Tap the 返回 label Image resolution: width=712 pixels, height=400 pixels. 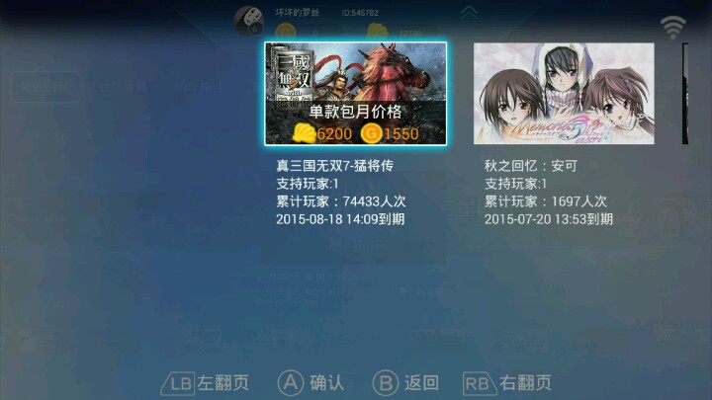point(422,383)
